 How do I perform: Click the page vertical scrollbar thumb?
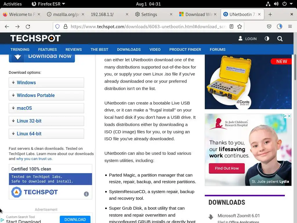tap(295, 67)
